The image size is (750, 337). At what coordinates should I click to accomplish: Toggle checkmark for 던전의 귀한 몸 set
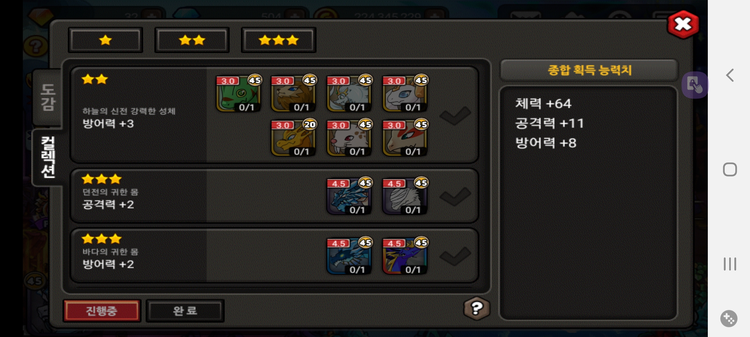pyautogui.click(x=455, y=197)
